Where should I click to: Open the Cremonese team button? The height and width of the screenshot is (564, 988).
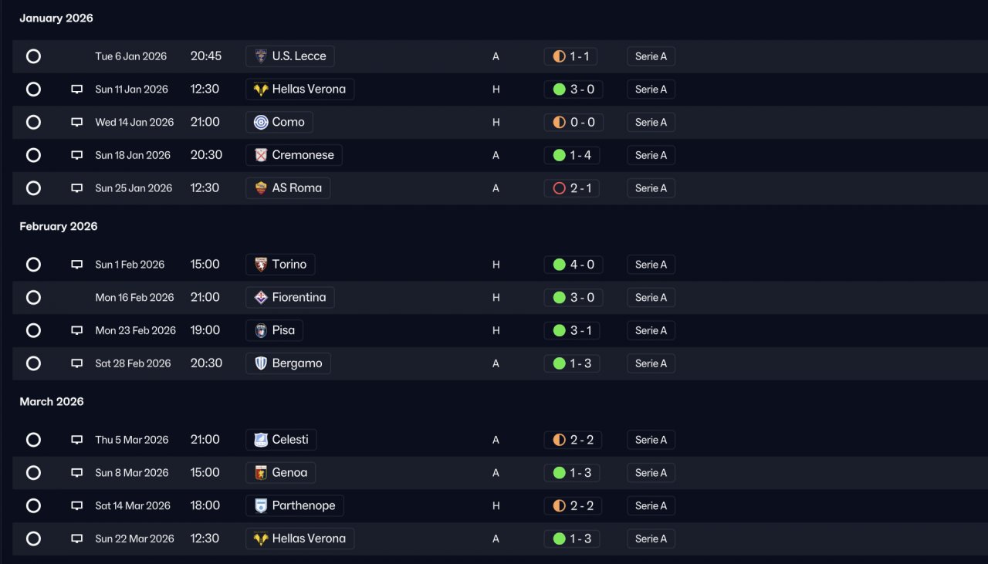click(x=294, y=155)
